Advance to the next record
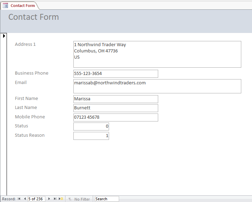The height and width of the screenshot is (202, 252). tap(49, 199)
